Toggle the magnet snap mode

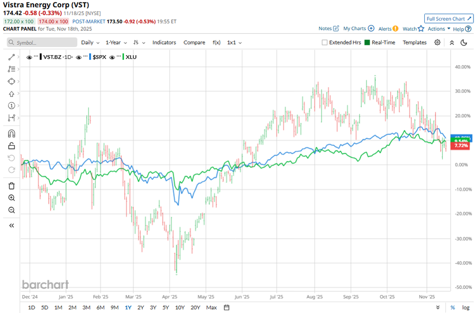[11, 133]
